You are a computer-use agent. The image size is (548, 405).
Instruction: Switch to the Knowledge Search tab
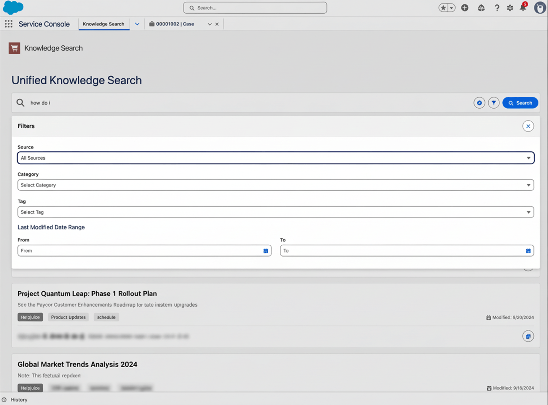click(x=104, y=24)
